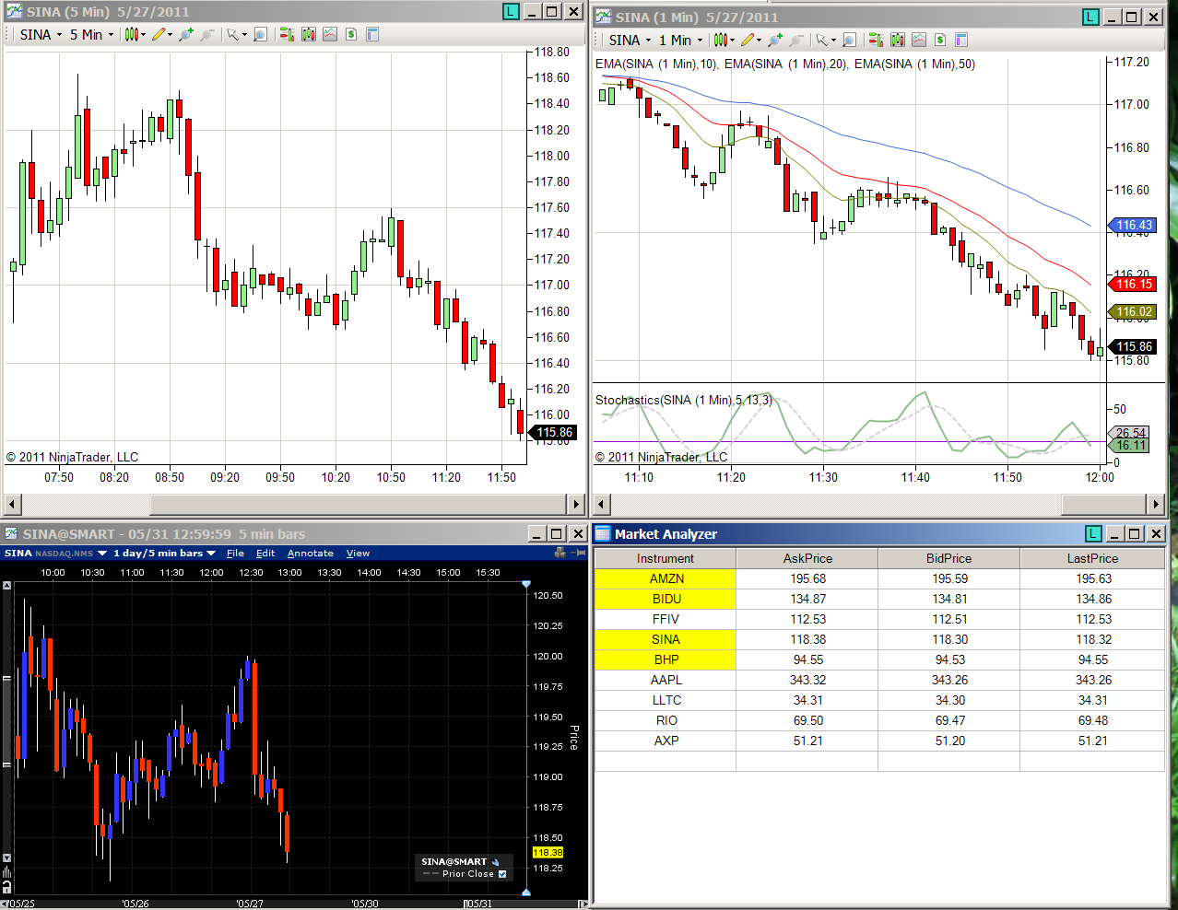The height and width of the screenshot is (910, 1178).
Task: Select the pointer cursor tool in 5 Min chart
Action: (x=232, y=34)
